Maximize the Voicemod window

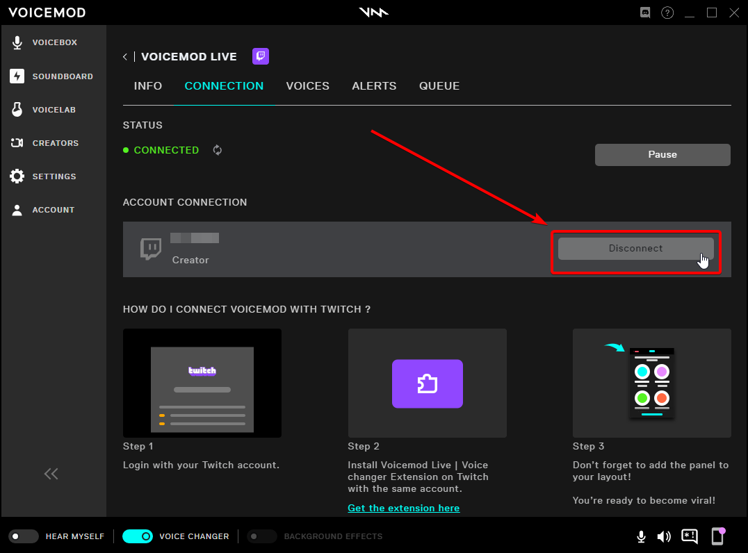[x=712, y=13]
